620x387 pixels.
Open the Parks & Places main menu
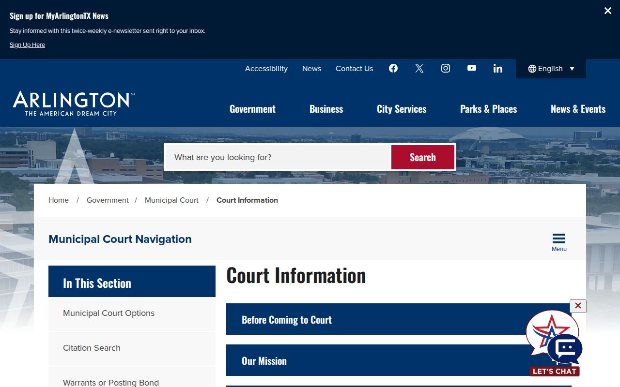pyautogui.click(x=489, y=109)
